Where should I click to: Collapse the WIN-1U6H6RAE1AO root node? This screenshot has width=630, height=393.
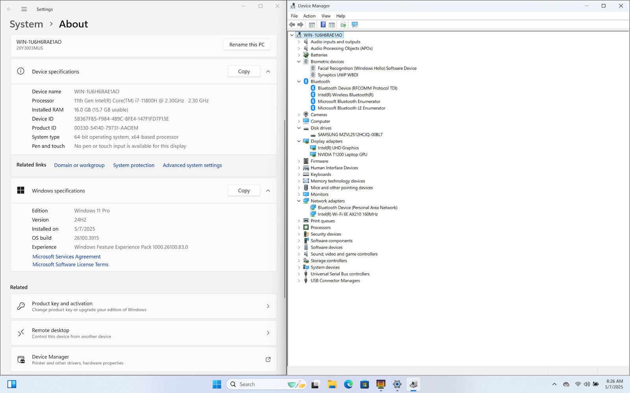click(x=292, y=35)
